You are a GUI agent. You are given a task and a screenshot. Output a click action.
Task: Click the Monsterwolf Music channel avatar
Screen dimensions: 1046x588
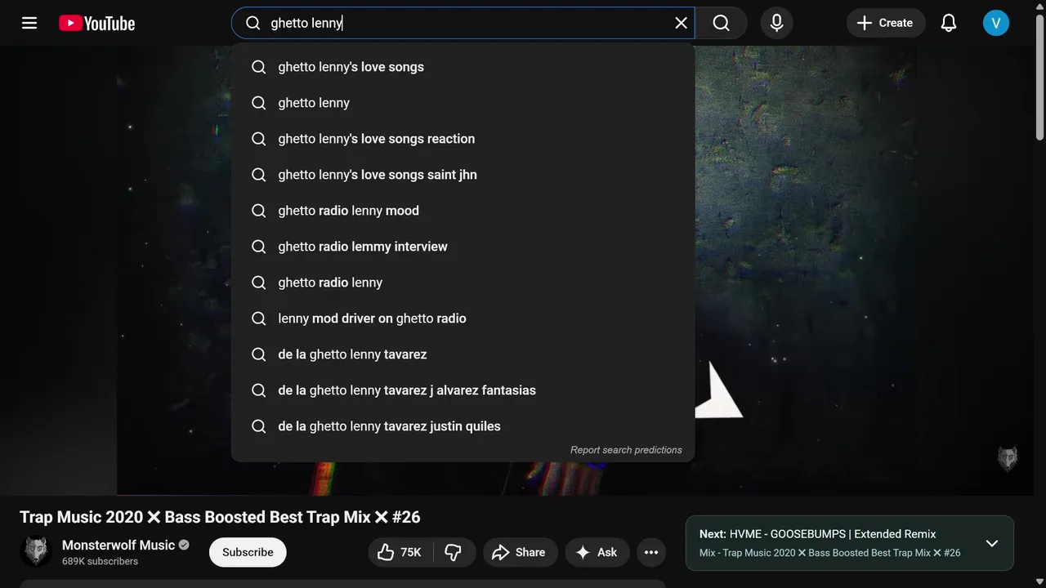[x=36, y=551]
